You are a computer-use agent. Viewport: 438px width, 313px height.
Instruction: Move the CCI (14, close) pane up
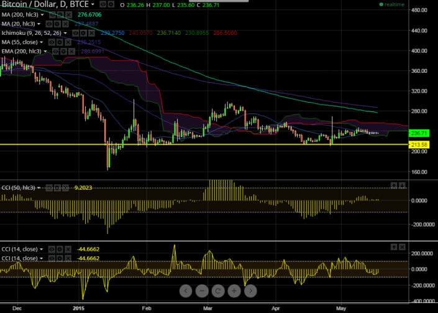point(394,247)
